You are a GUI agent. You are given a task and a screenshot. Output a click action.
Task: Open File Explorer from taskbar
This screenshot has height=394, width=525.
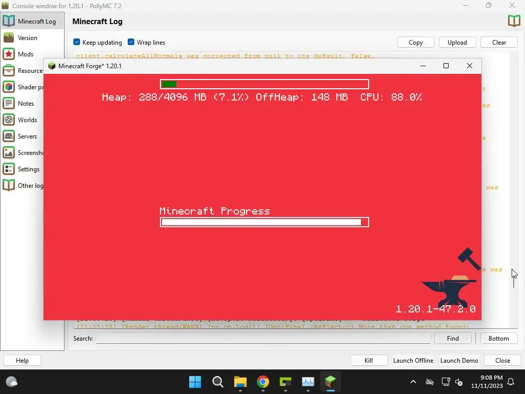[240, 382]
